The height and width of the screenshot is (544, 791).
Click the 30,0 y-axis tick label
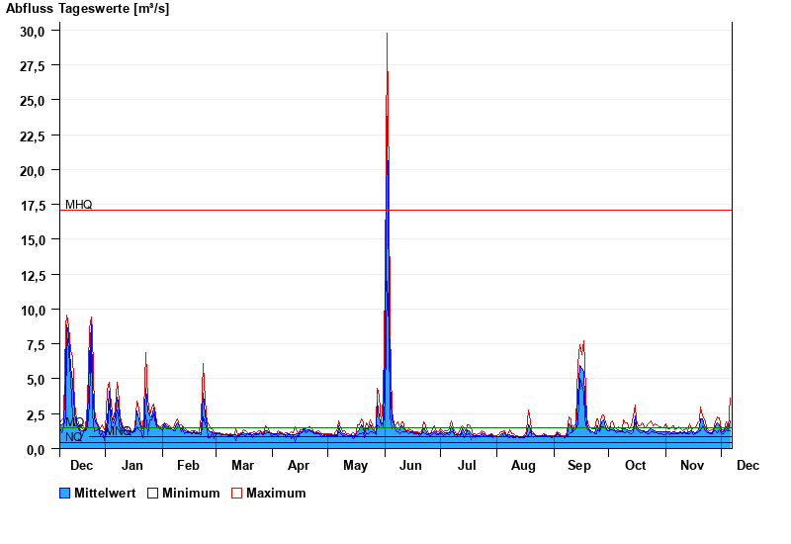coord(33,32)
